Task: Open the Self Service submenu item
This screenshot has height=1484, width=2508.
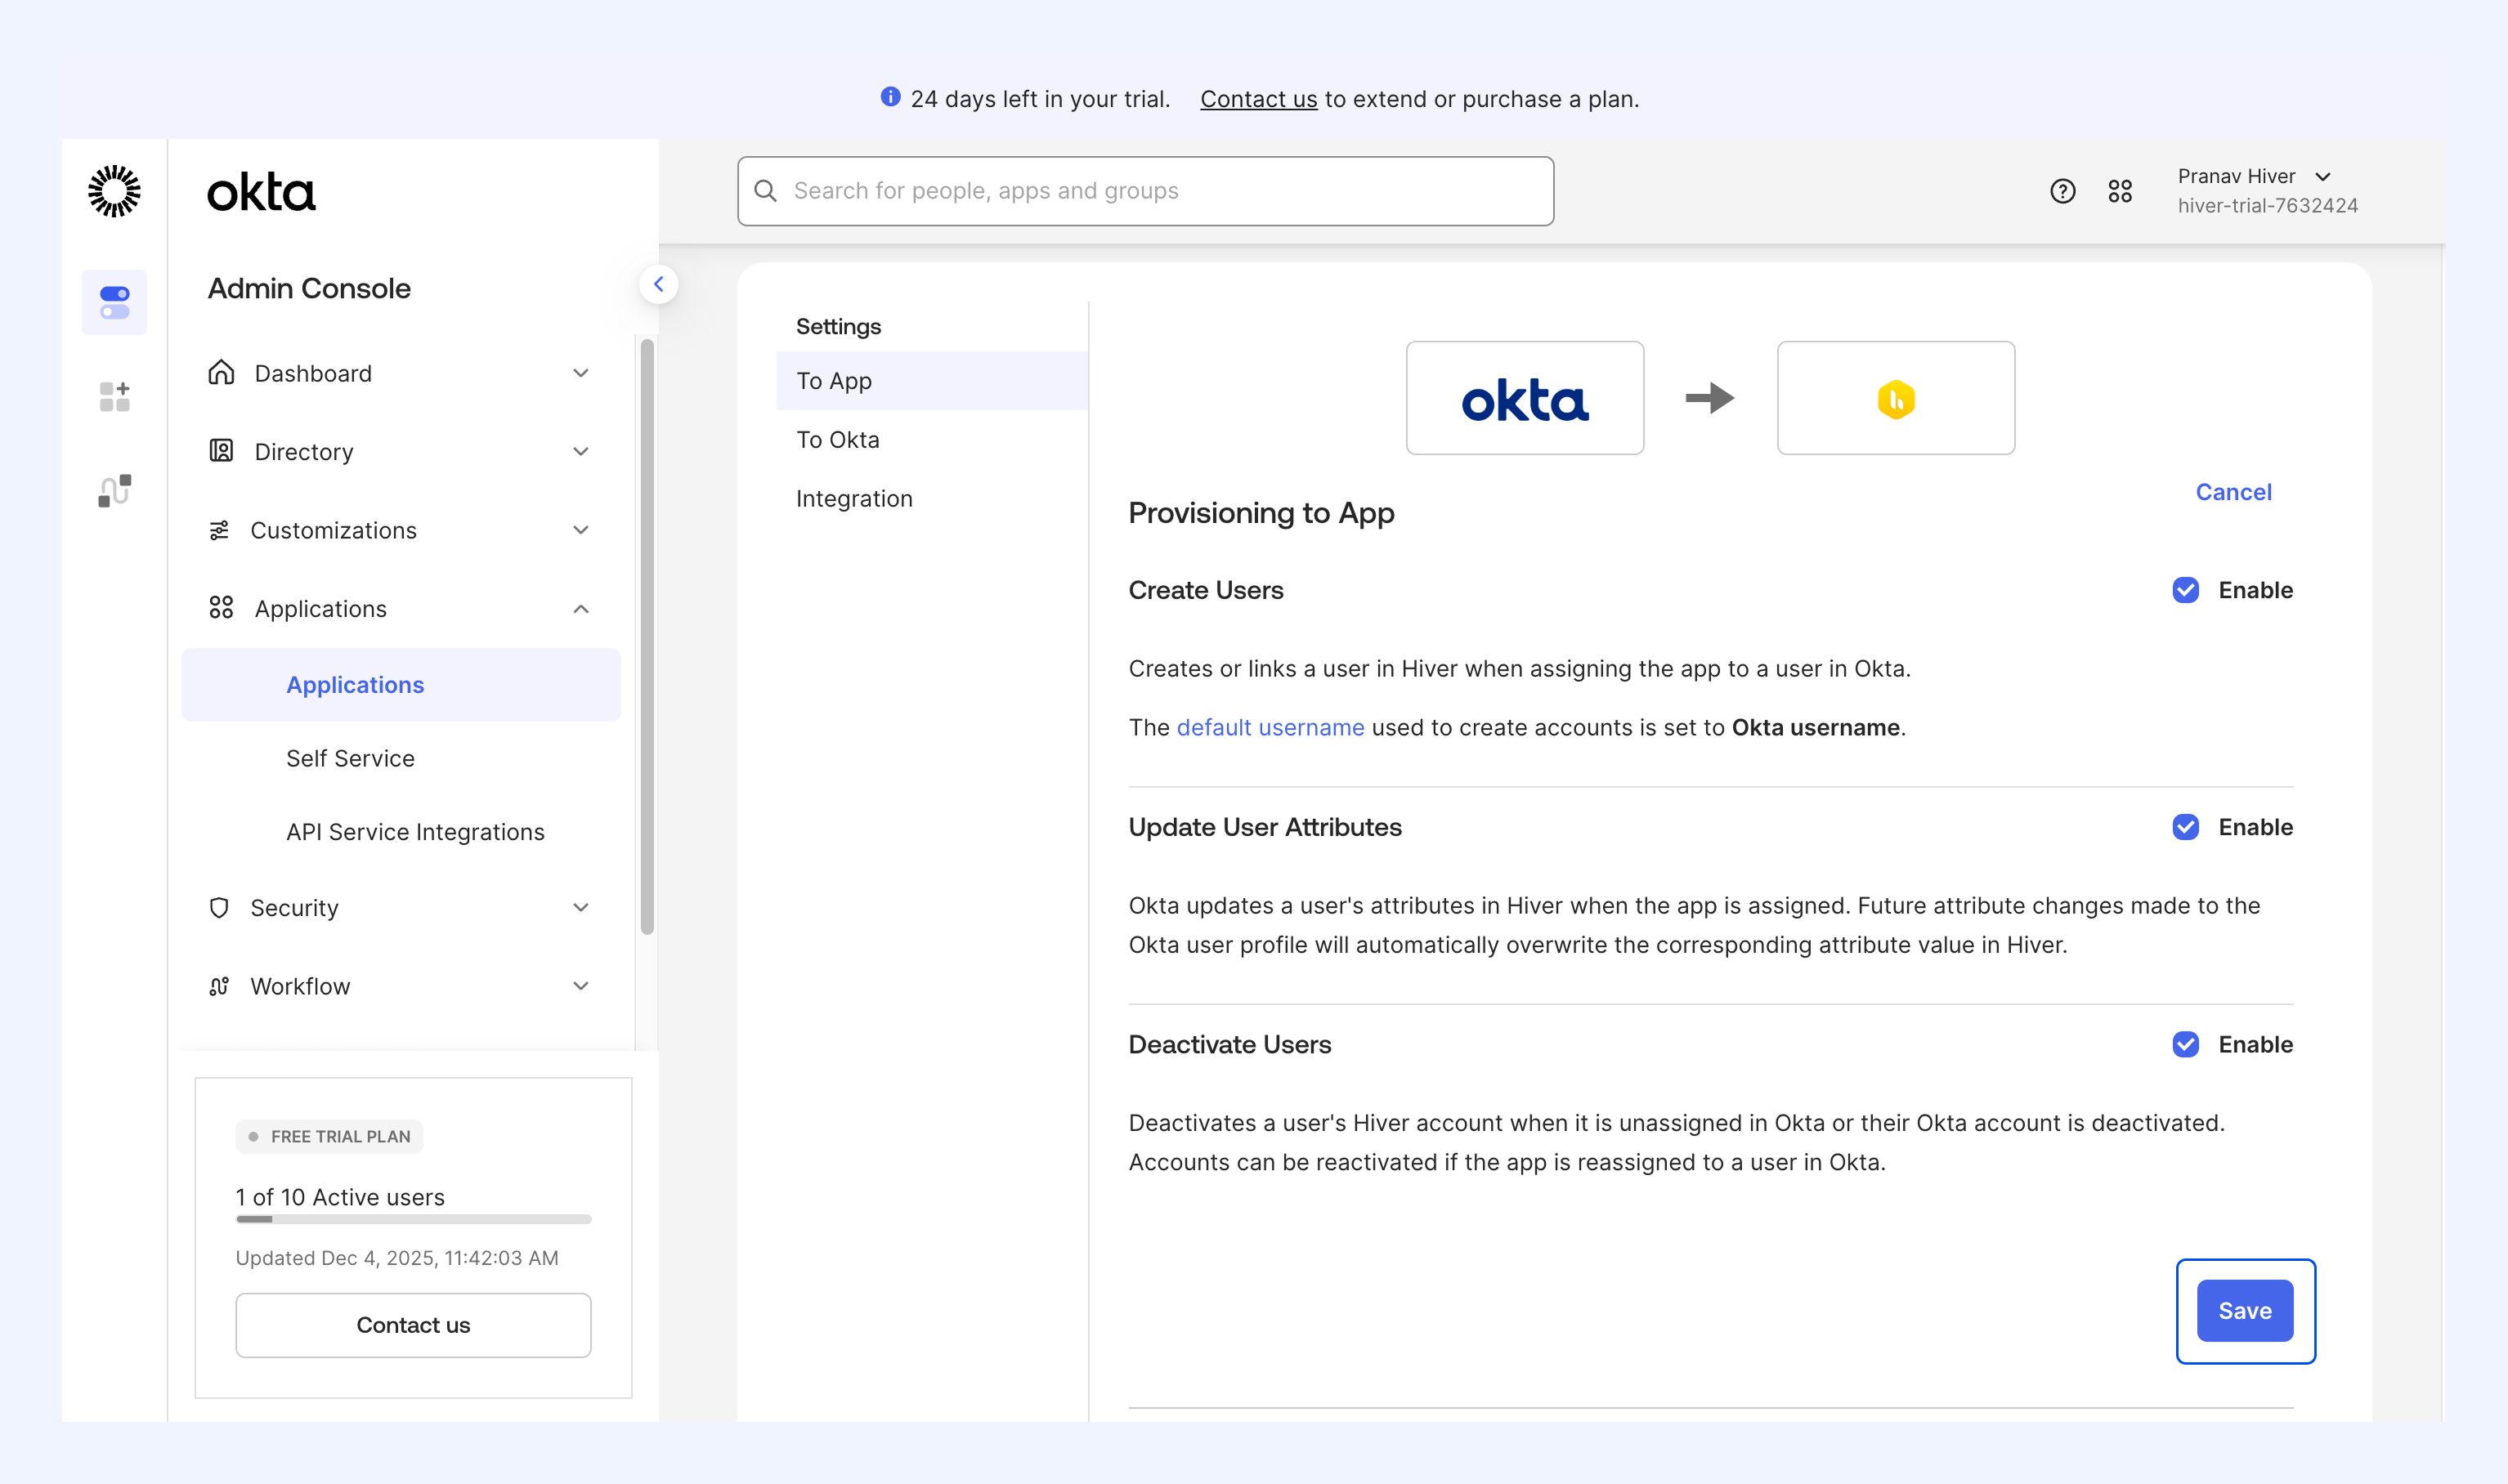Action: [x=350, y=758]
